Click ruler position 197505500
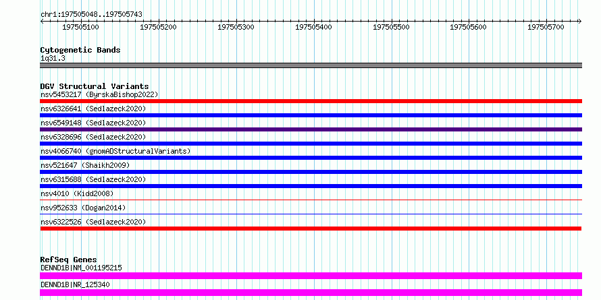 (x=391, y=27)
